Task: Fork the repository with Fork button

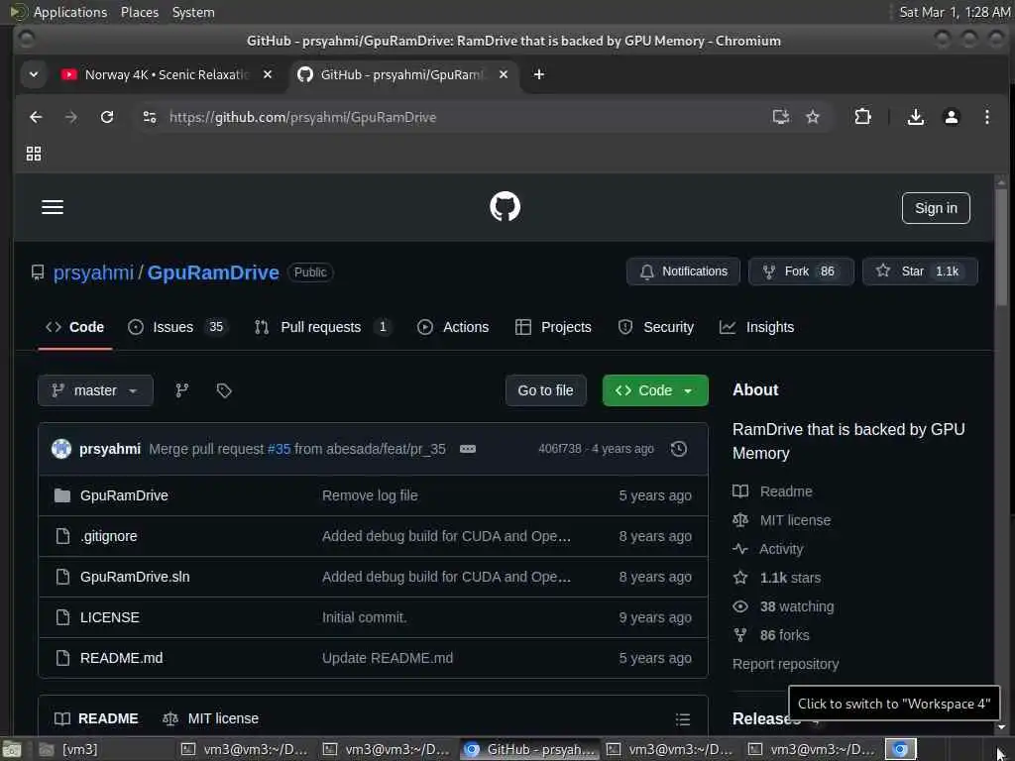Action: point(801,272)
